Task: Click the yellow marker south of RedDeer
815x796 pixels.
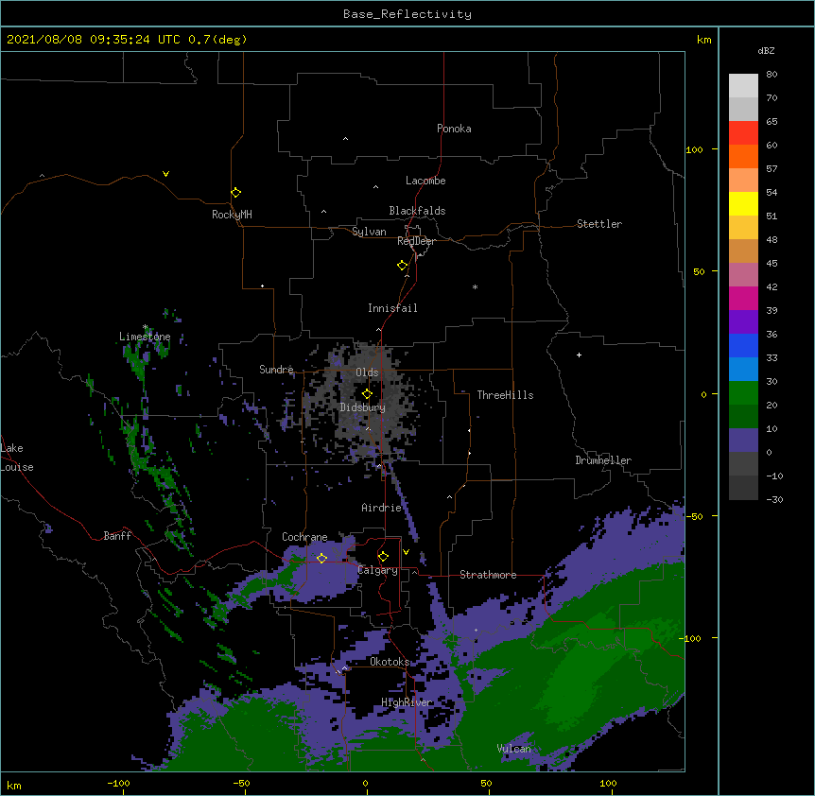Action: tap(403, 266)
